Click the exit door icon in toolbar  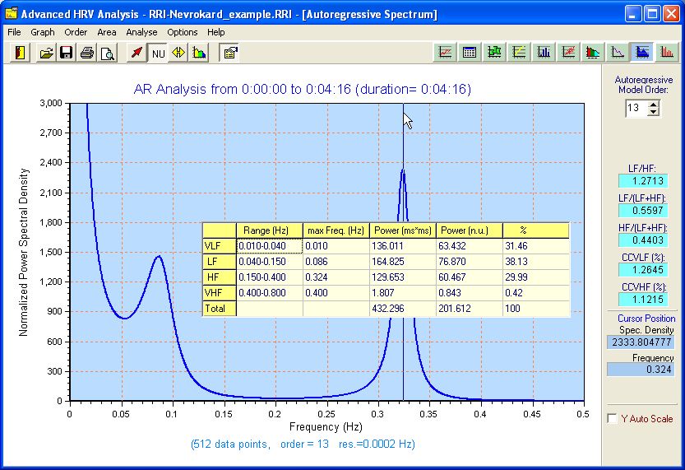tap(21, 53)
